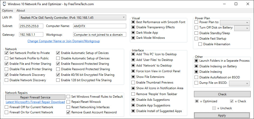Click the Computer Name field
Screen dimensions: 254x119
99,26
